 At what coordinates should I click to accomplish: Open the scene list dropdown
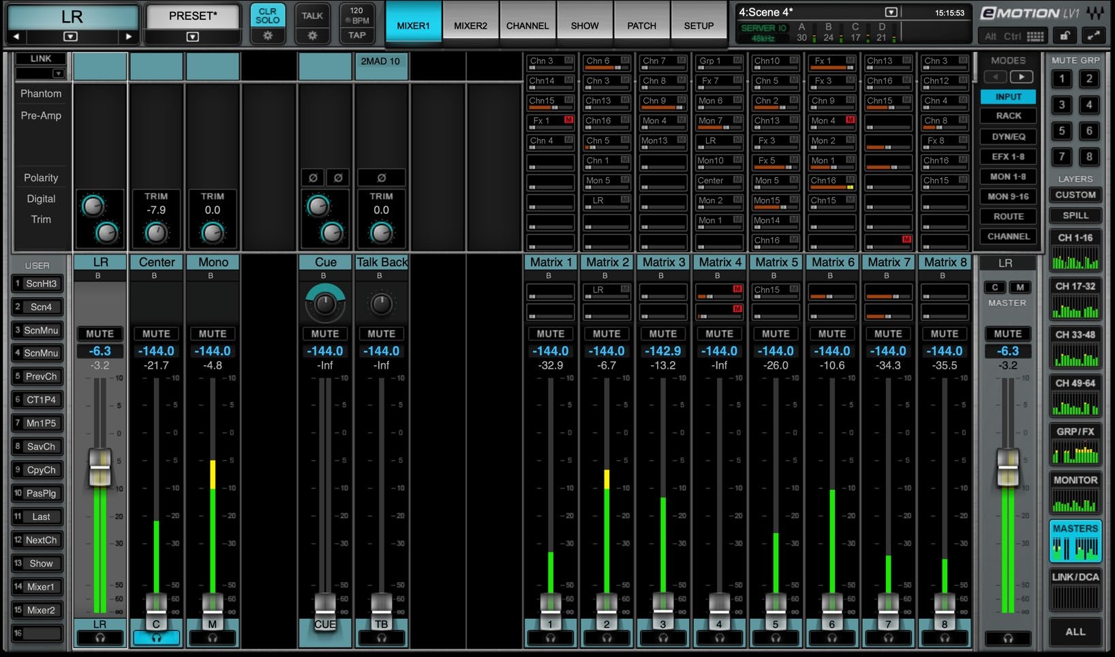[x=891, y=12]
